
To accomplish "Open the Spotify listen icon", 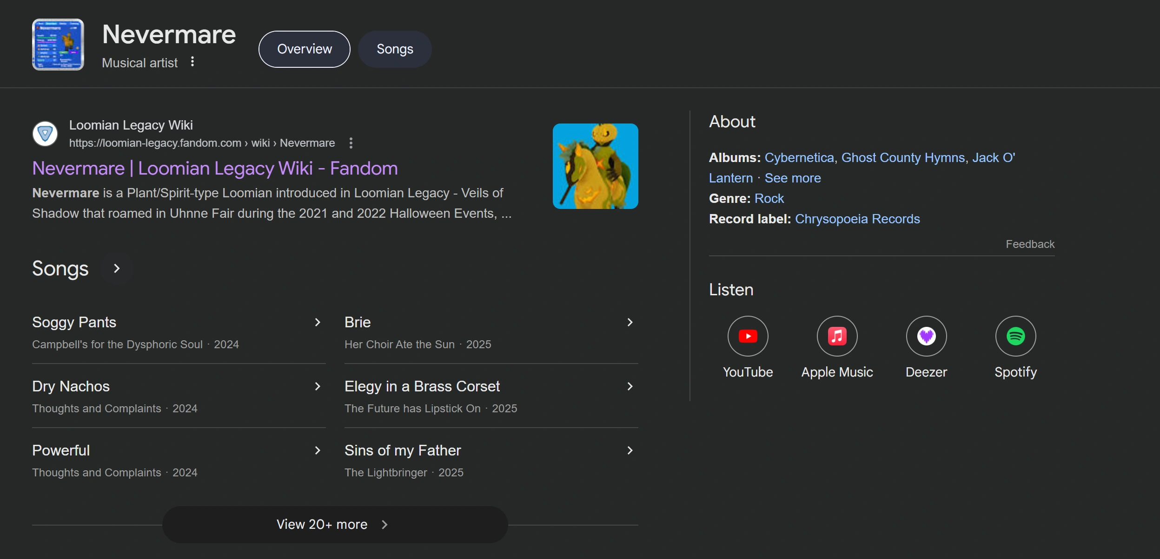I will tap(1015, 336).
